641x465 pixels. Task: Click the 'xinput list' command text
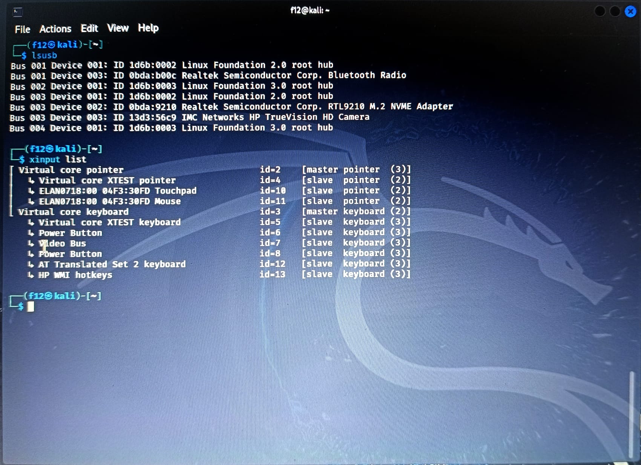(58, 159)
